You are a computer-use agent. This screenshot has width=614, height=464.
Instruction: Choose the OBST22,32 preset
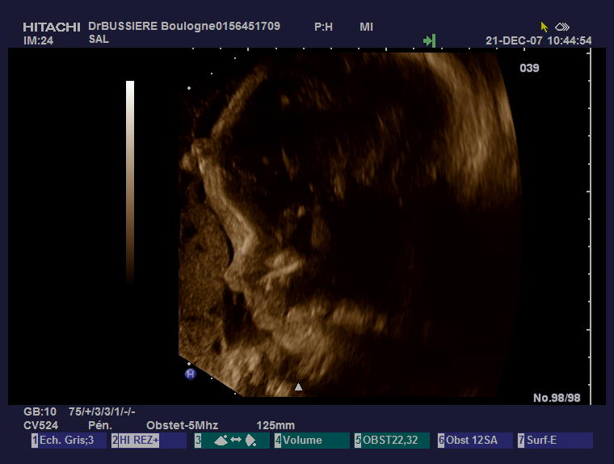click(391, 441)
